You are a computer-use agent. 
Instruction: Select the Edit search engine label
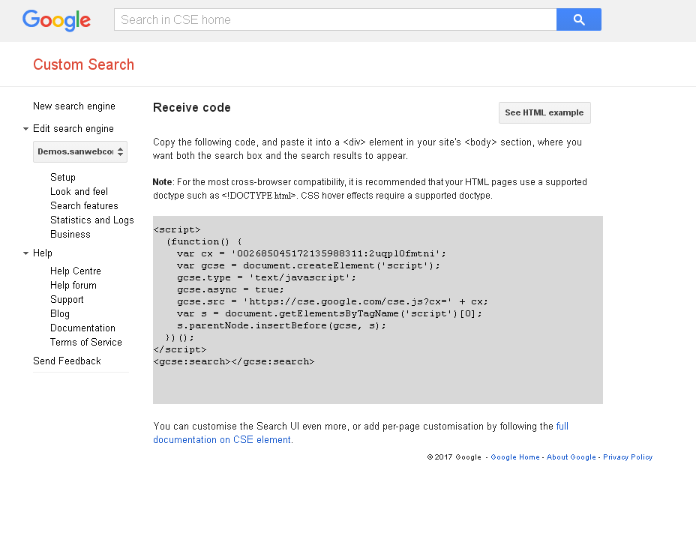point(73,129)
